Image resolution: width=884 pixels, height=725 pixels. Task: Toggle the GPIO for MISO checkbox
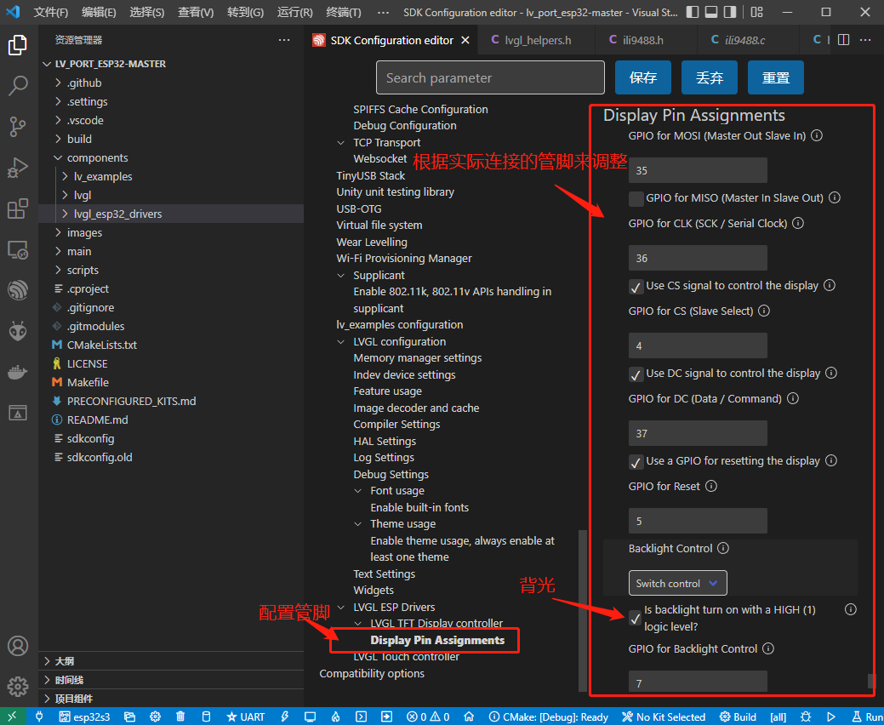click(x=636, y=198)
